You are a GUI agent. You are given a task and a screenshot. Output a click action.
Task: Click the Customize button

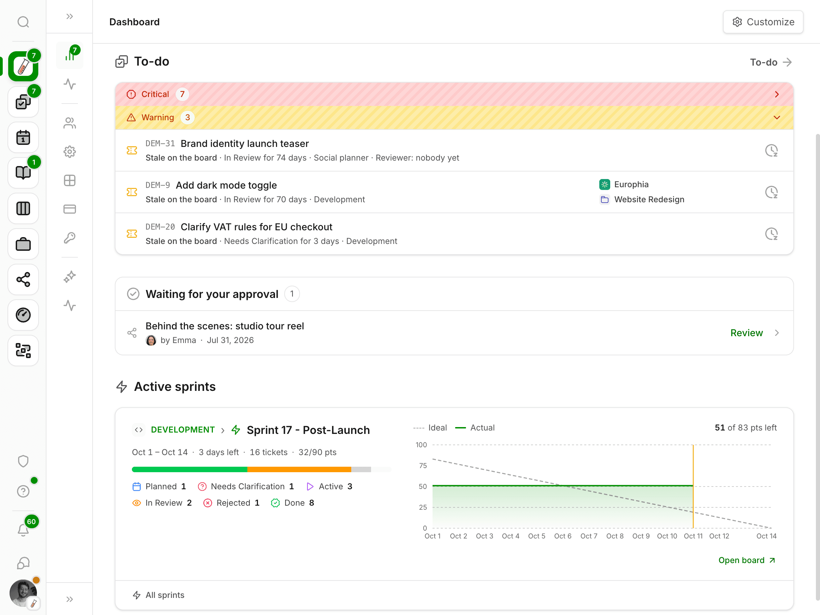pos(763,22)
